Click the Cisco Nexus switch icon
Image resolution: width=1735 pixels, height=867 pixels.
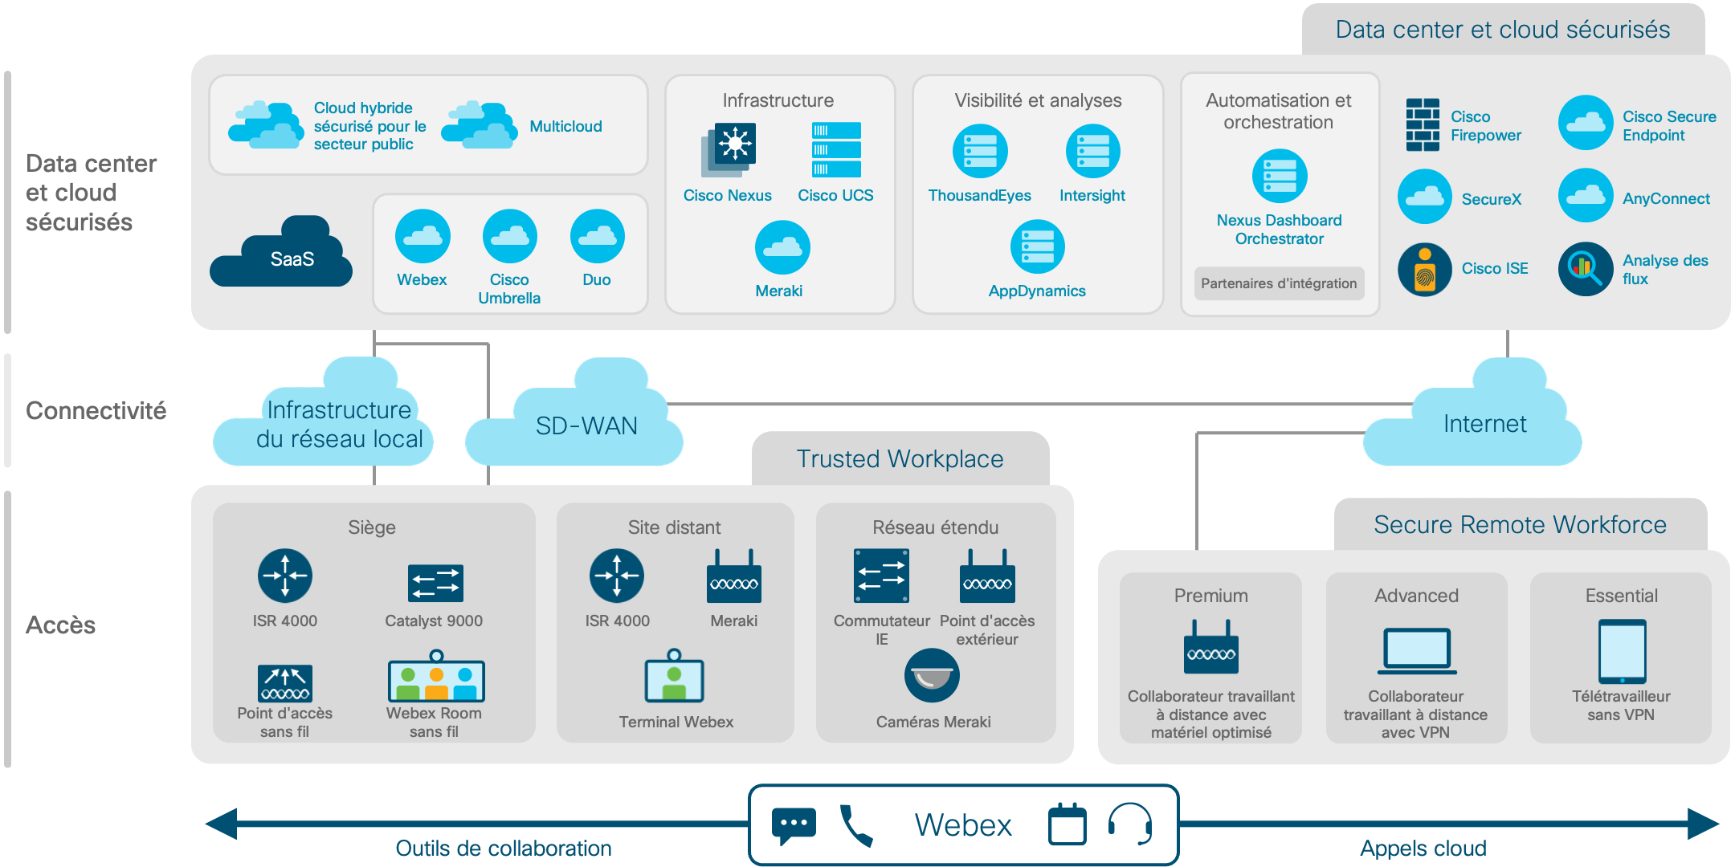(x=729, y=149)
